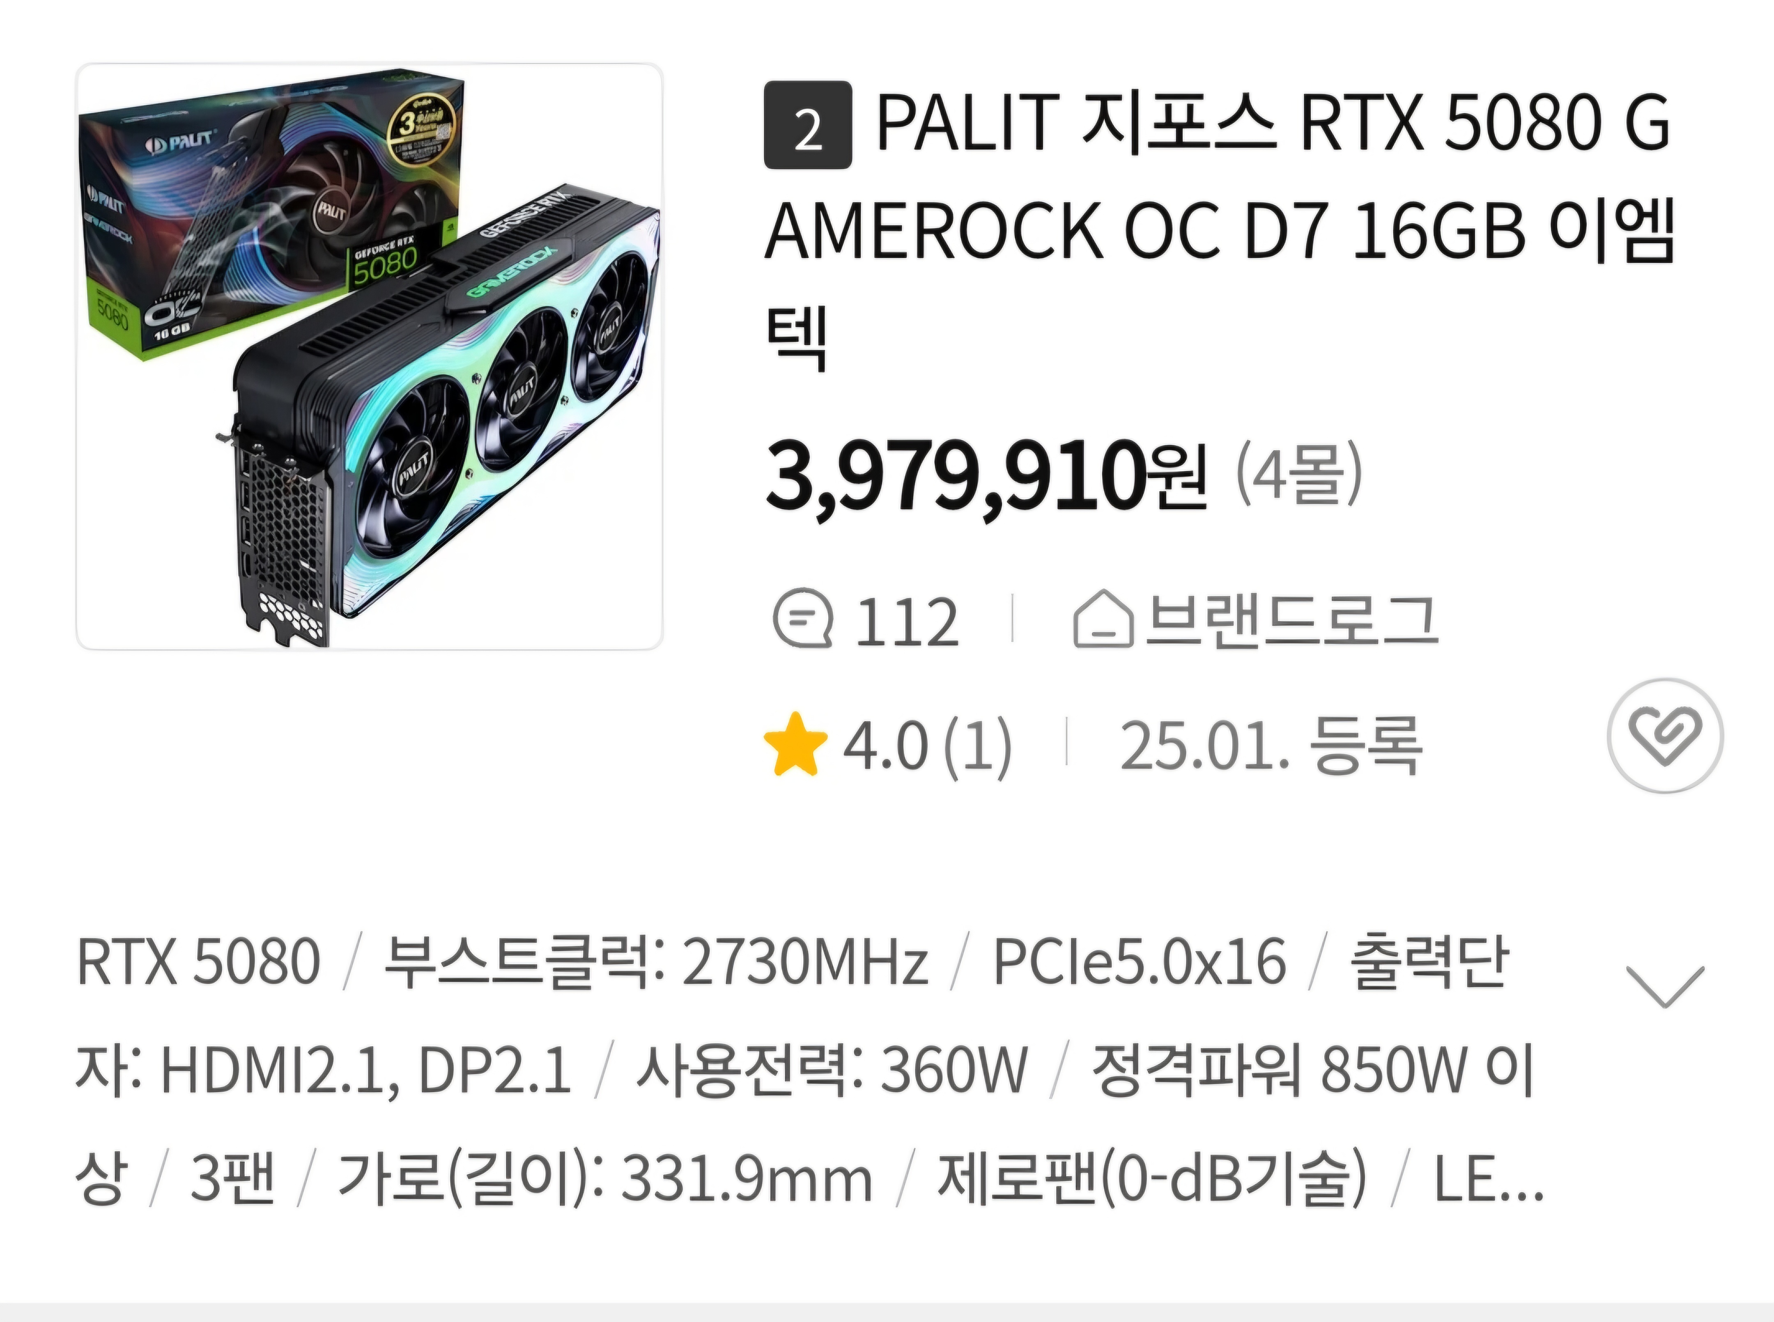
Task: Click the 25.01. 등록 registration date
Action: (1270, 746)
